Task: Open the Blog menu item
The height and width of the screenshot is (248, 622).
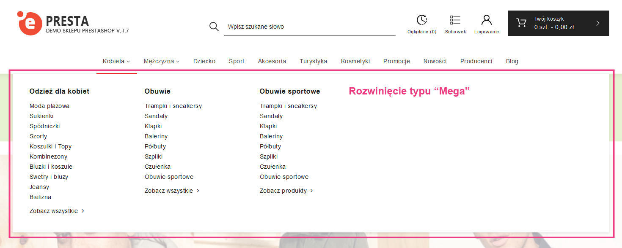Action: point(512,61)
